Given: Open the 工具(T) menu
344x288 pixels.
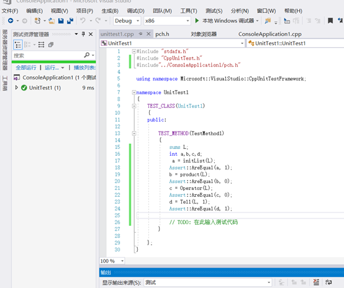Looking at the screenshot, I should pos(189,11).
